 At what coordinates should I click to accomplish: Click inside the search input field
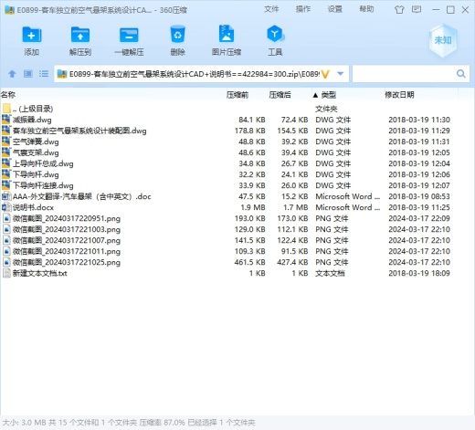pos(404,74)
